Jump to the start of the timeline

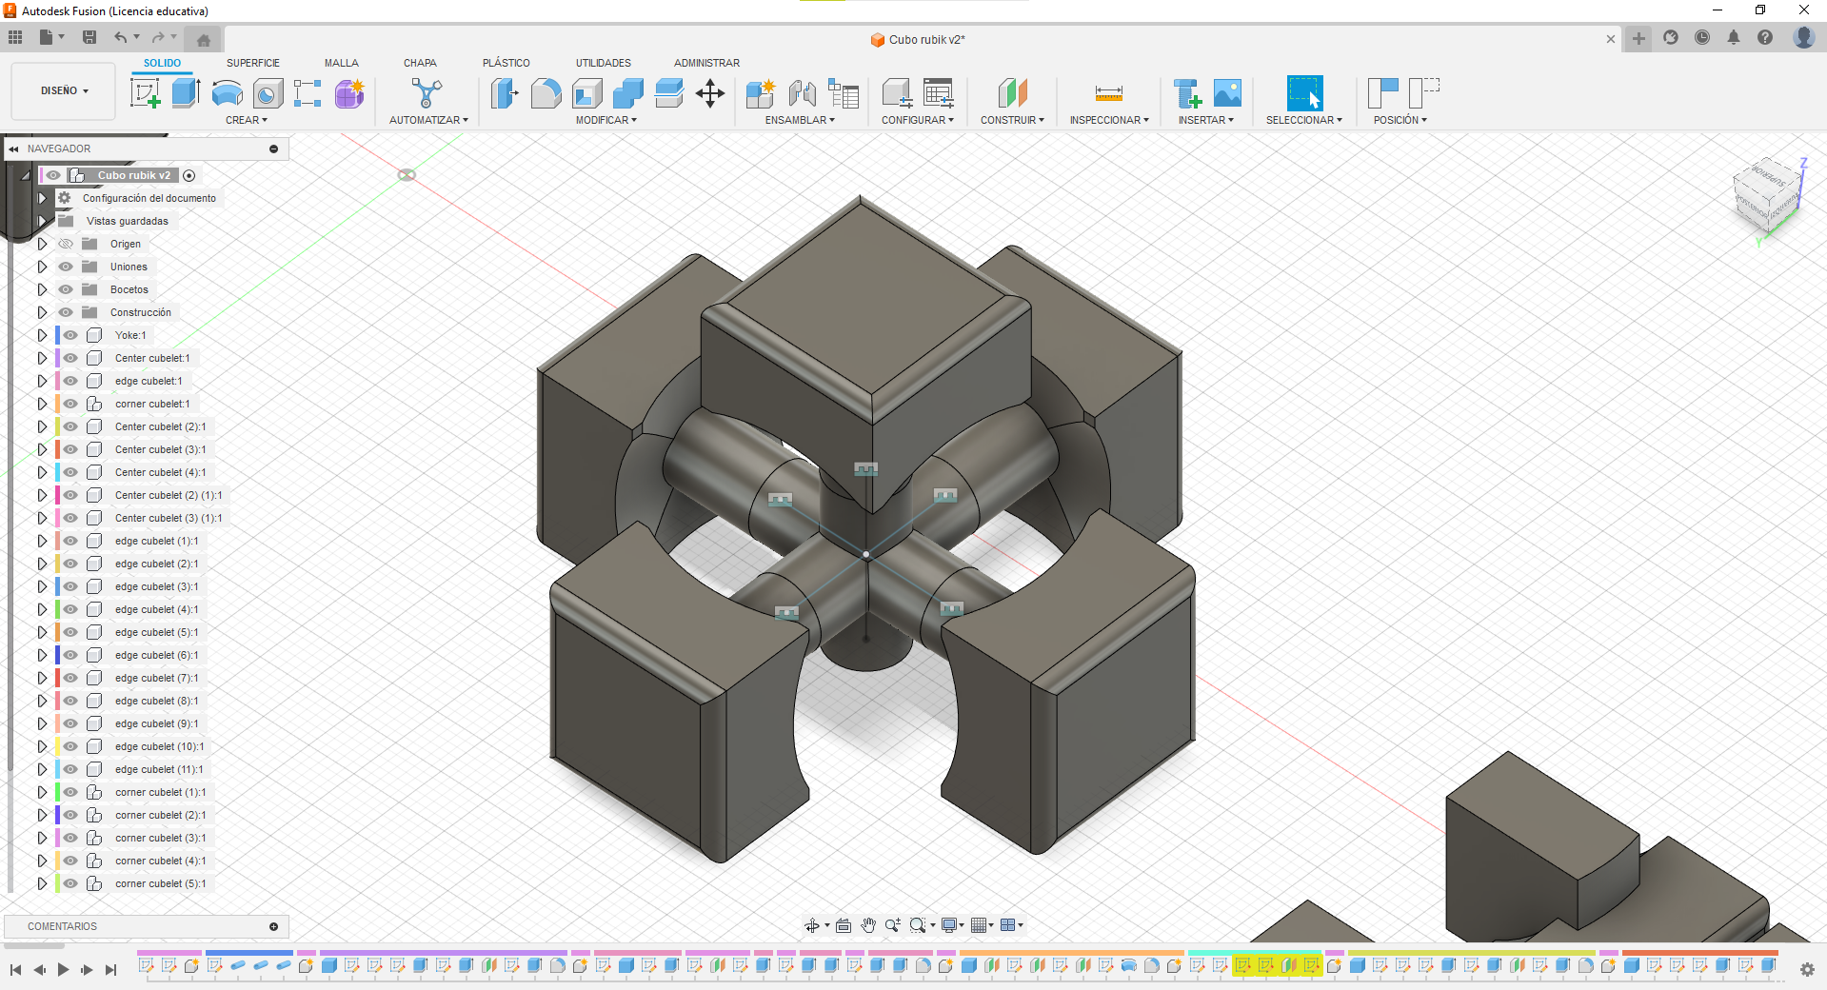(15, 969)
